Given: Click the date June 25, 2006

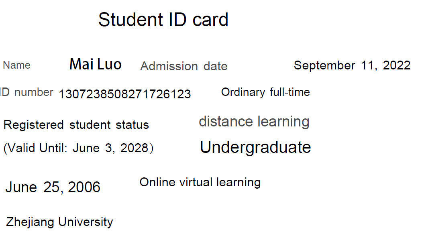Looking at the screenshot, I should click(x=53, y=187).
